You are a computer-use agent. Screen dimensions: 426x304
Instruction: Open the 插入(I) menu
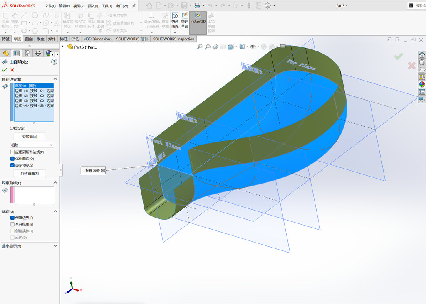(x=93, y=6)
